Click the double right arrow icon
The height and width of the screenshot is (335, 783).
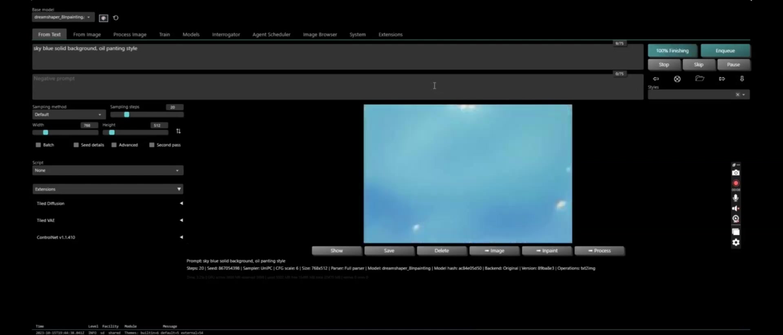(722, 79)
